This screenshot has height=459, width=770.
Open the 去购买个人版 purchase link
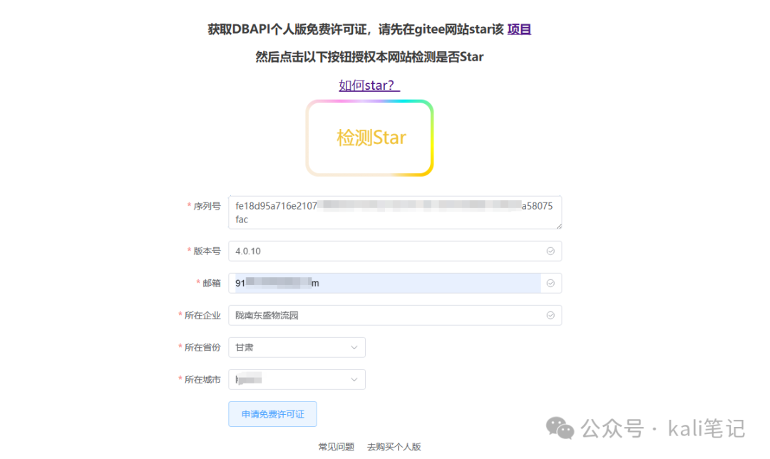(x=394, y=447)
